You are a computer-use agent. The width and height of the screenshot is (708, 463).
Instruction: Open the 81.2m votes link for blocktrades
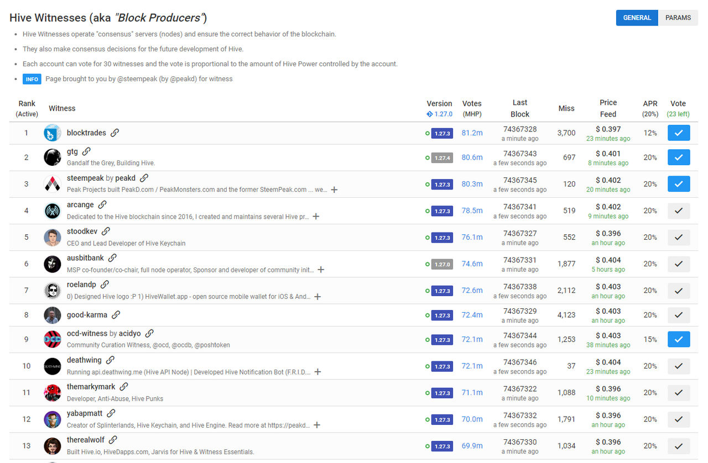click(x=472, y=133)
